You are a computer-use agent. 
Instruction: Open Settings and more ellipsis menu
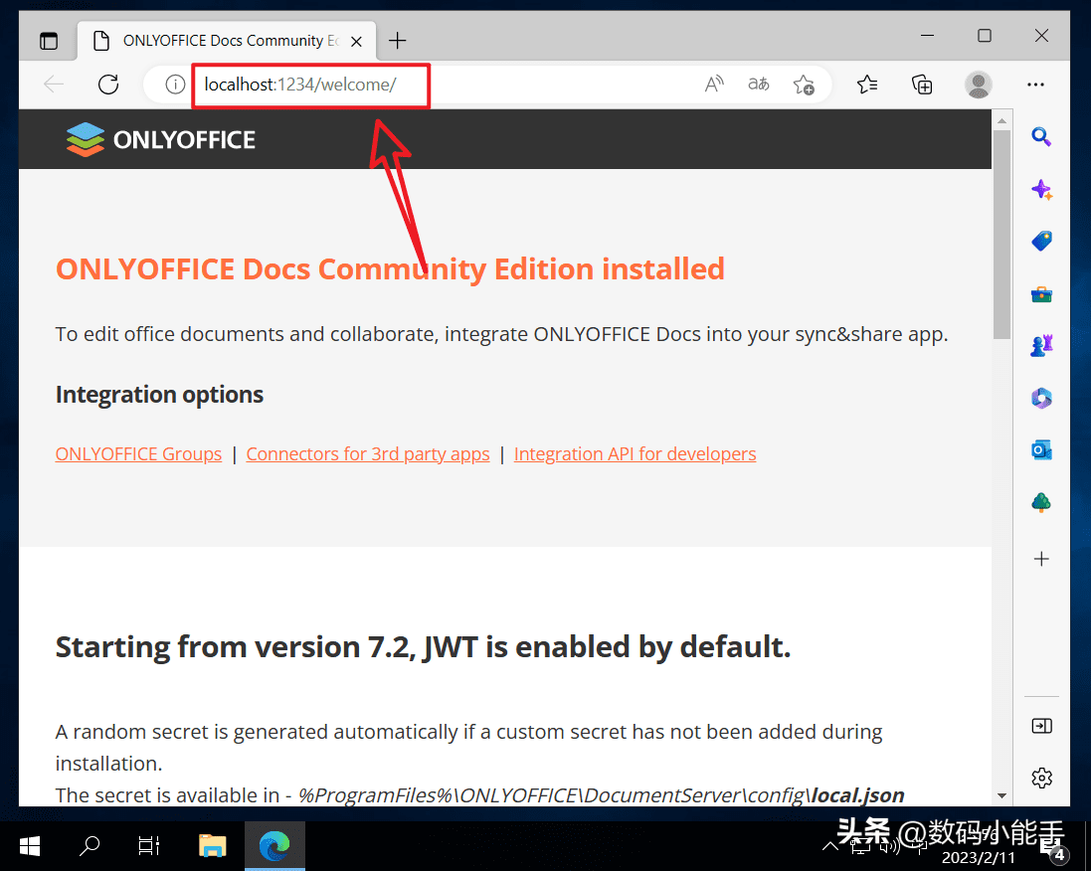click(1035, 85)
